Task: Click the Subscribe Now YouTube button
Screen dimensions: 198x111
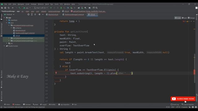Action: [183, 99]
